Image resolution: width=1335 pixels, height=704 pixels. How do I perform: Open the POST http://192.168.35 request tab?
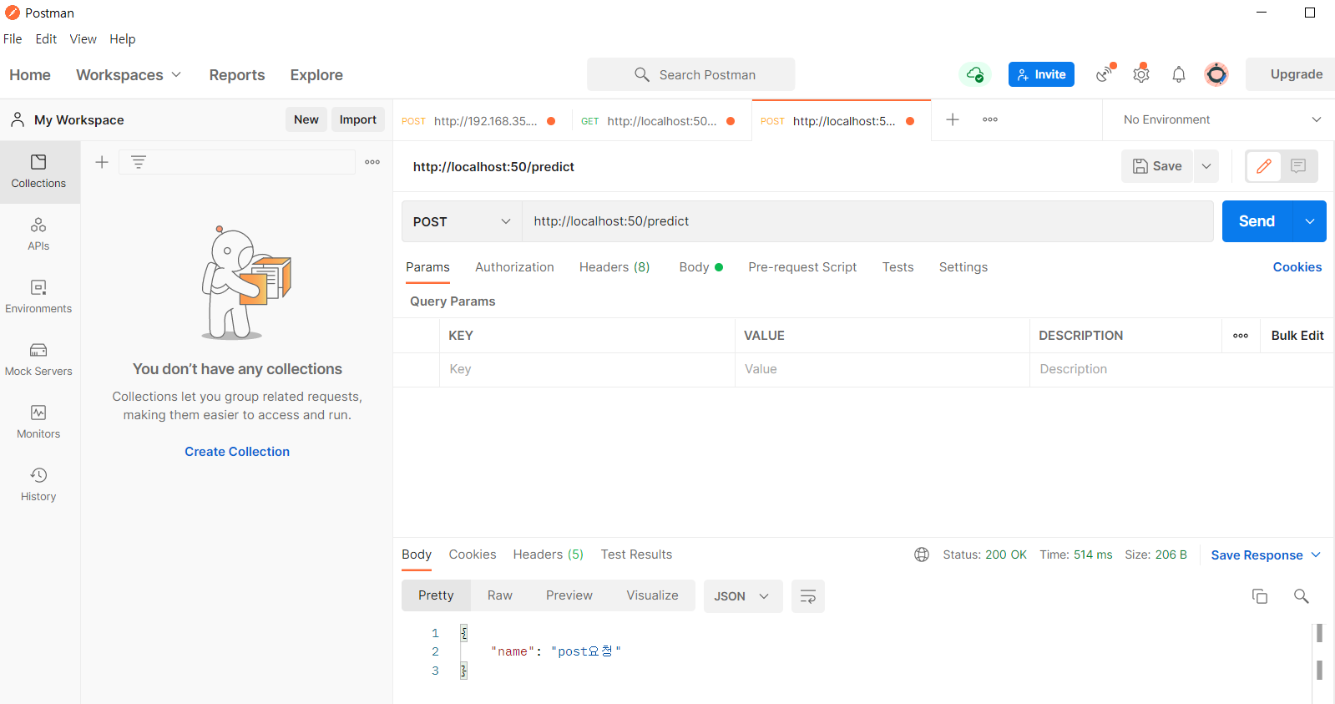pos(483,121)
